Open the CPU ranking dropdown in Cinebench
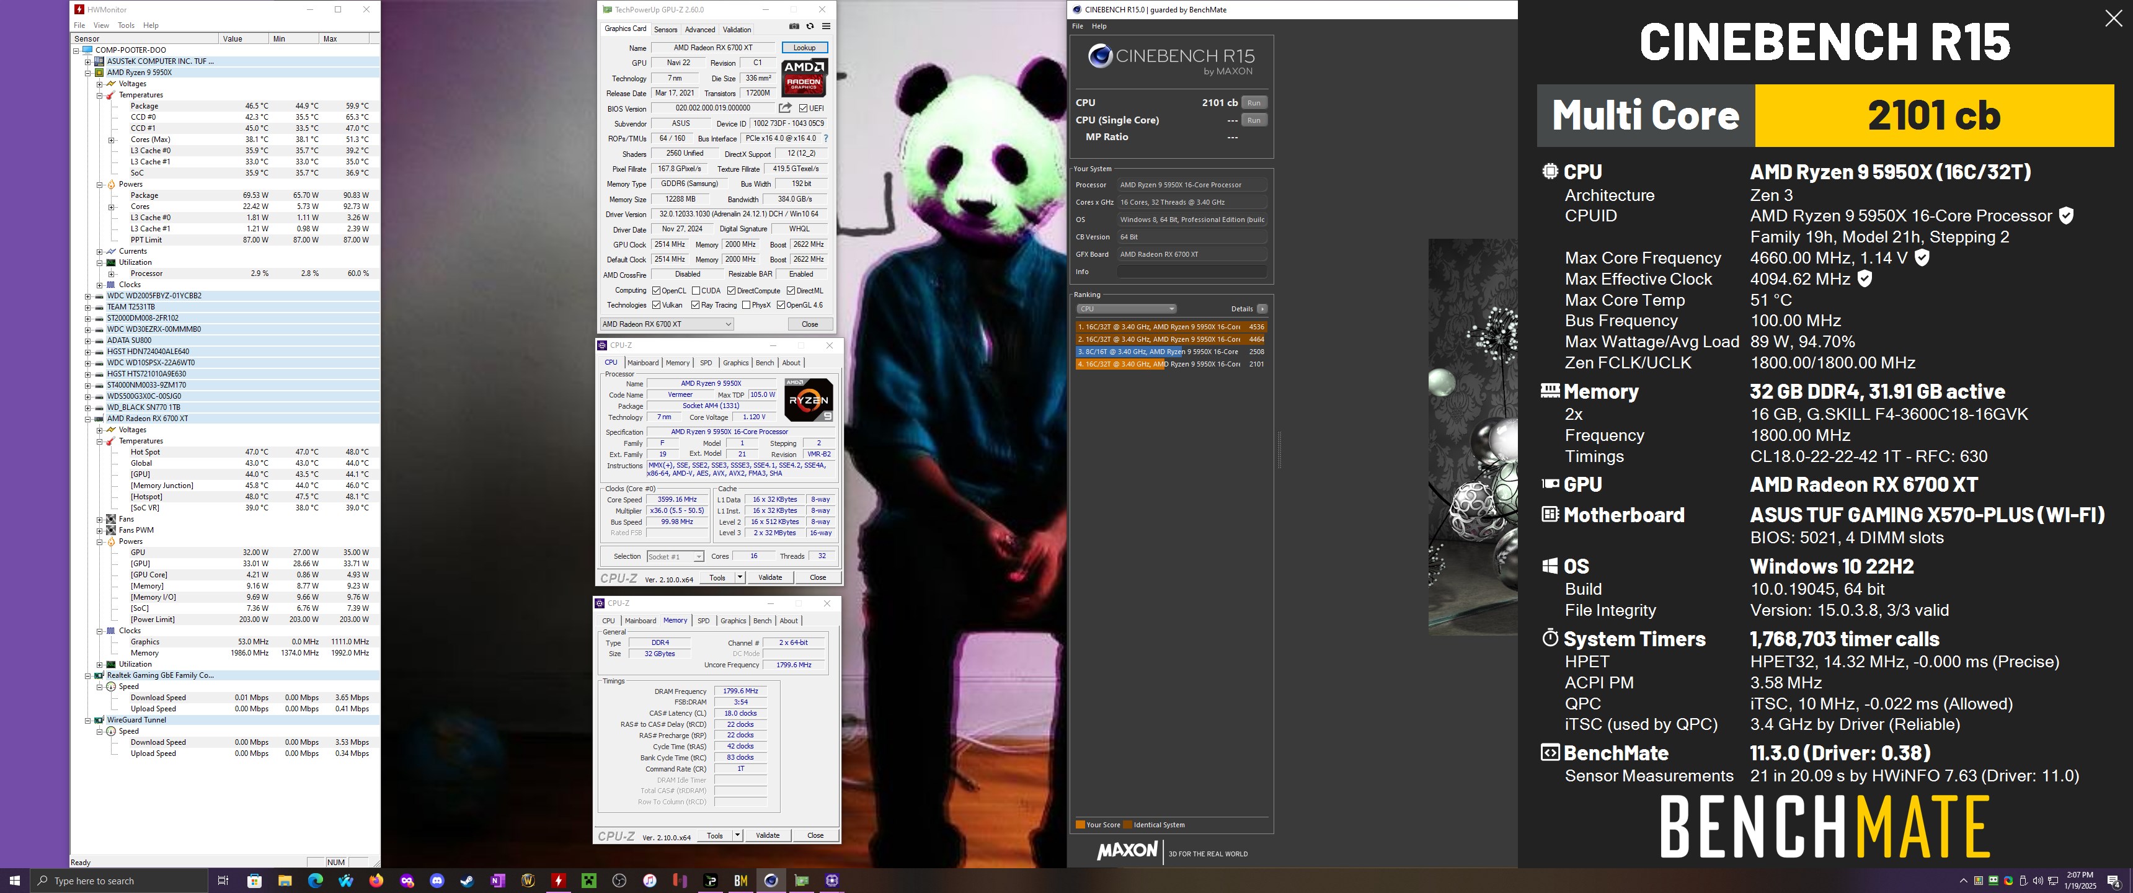Image resolution: width=2133 pixels, height=893 pixels. [1126, 309]
